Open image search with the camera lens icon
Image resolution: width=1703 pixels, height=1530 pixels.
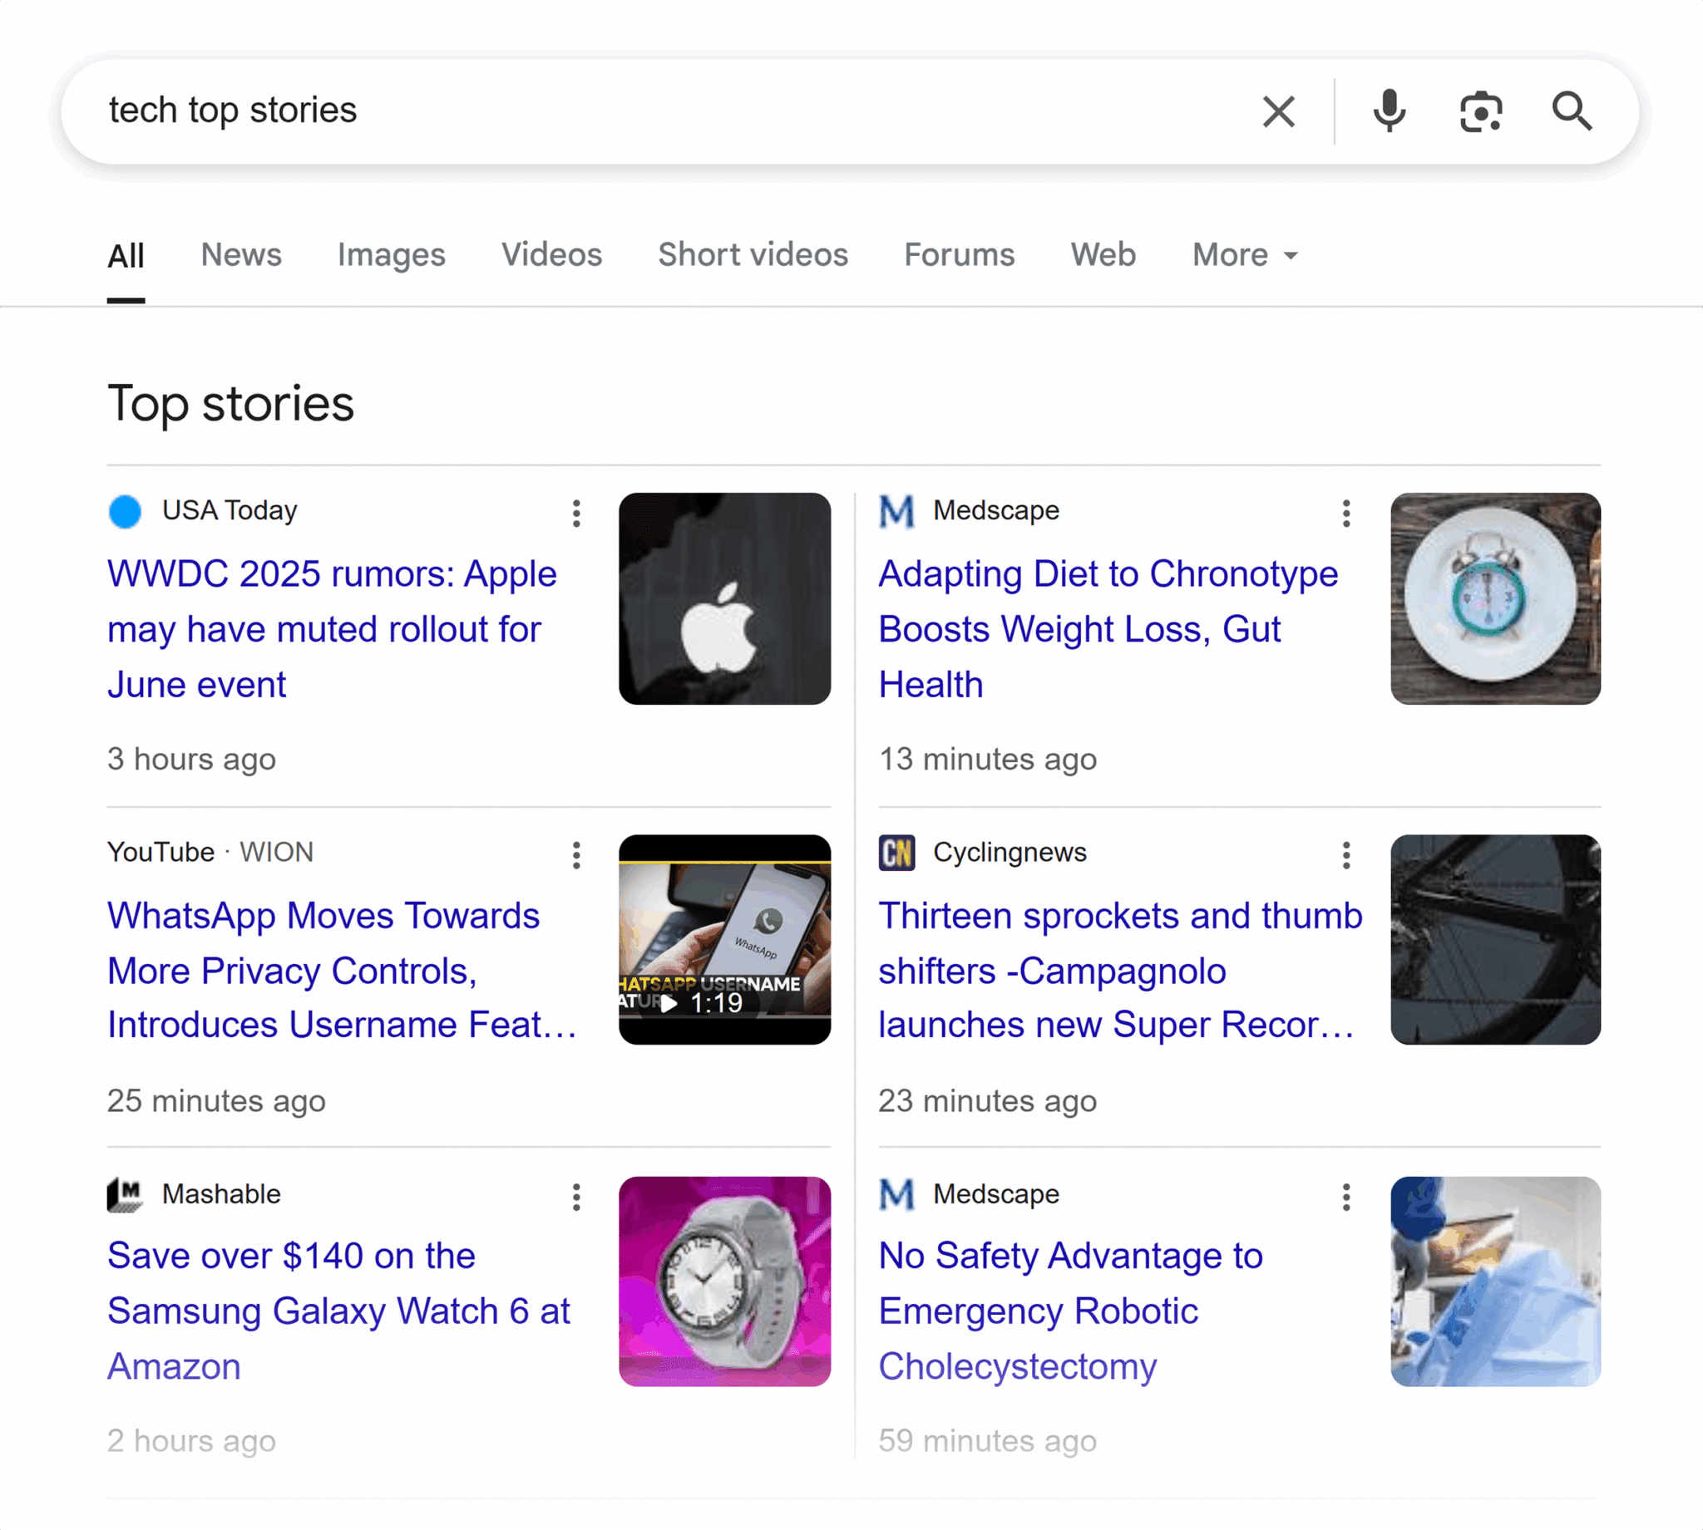pos(1481,111)
